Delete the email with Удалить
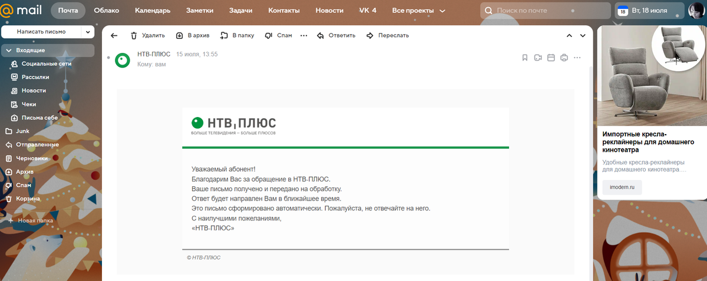 147,35
